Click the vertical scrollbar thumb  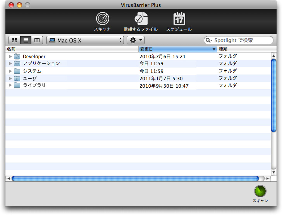pos(273,95)
